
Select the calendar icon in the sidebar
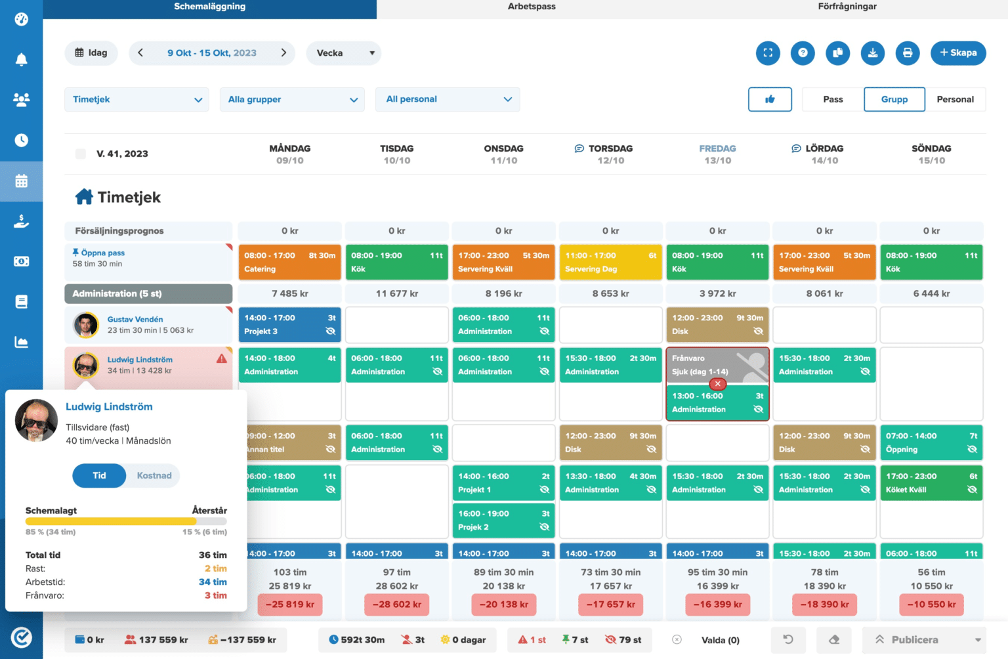click(x=22, y=181)
